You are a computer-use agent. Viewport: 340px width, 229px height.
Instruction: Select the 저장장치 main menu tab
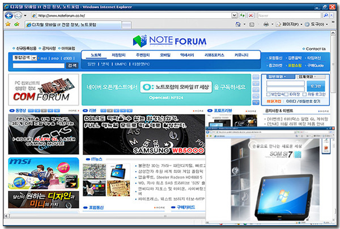(118, 55)
